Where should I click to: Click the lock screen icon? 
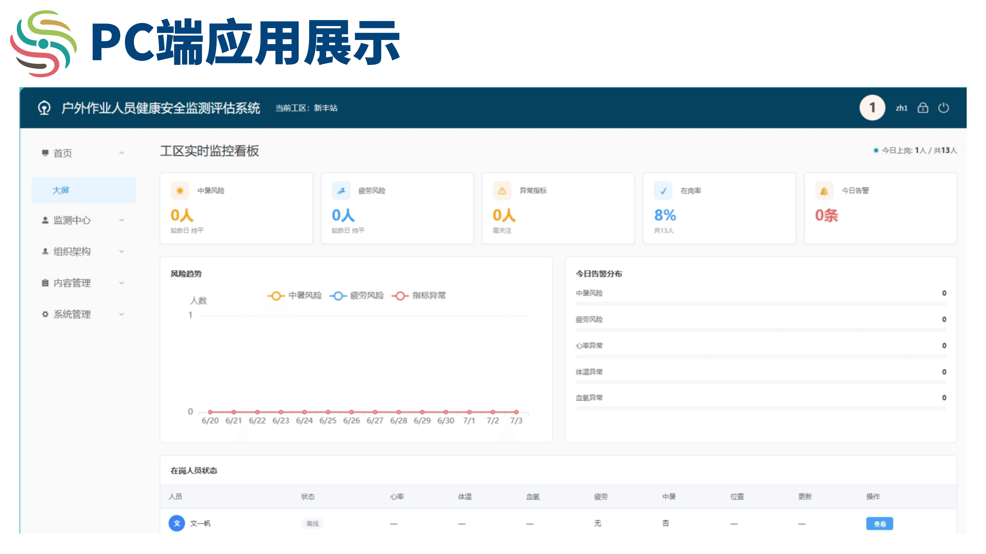923,108
